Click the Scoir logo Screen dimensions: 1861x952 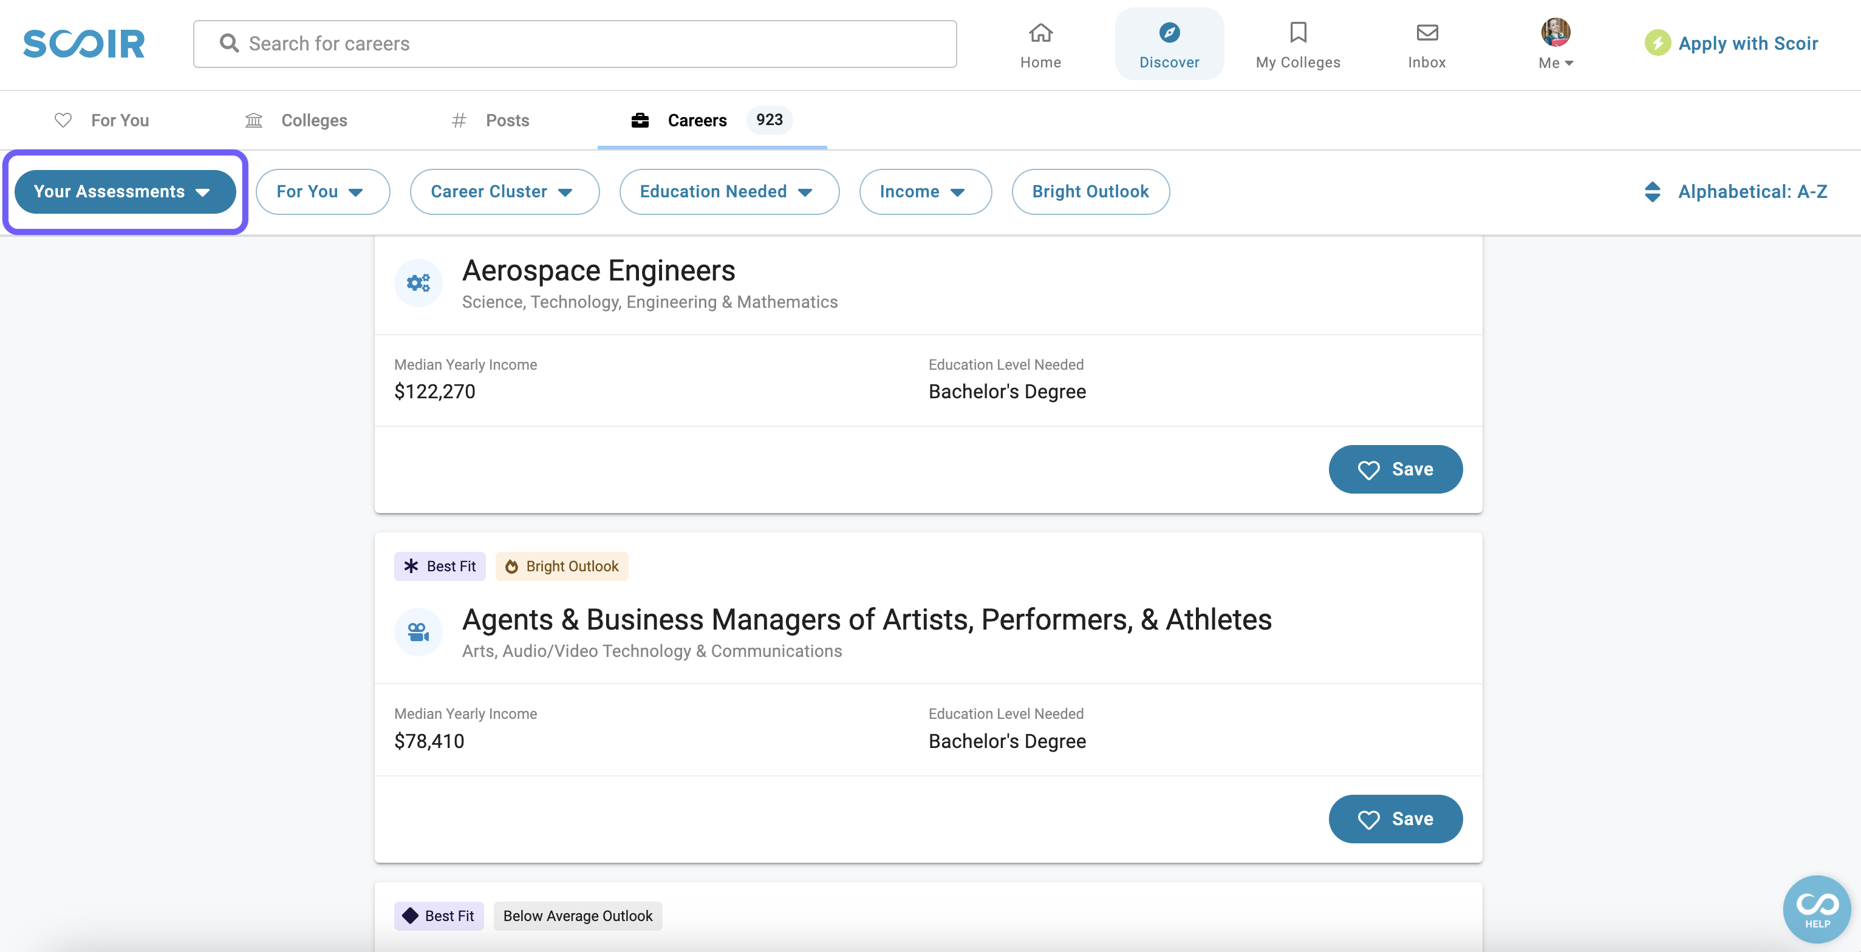[x=84, y=43]
